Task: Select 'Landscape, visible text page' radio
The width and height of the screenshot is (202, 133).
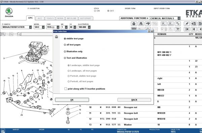Action: click(x=69, y=65)
